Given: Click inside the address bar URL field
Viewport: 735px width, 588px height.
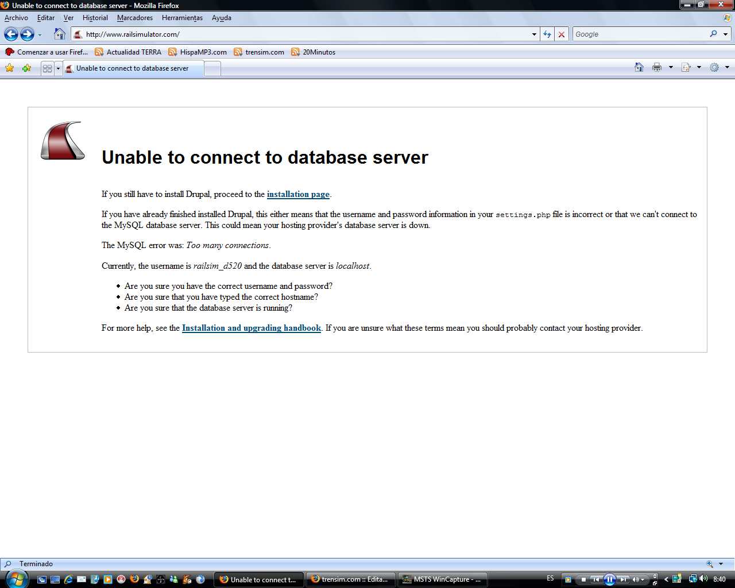Looking at the screenshot, I should pos(304,34).
